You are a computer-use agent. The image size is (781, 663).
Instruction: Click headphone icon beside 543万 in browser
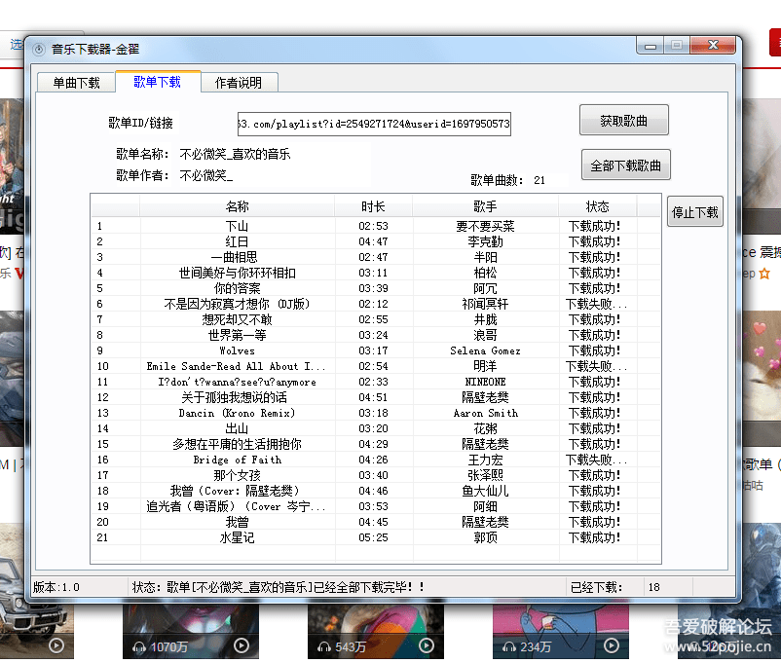[323, 647]
